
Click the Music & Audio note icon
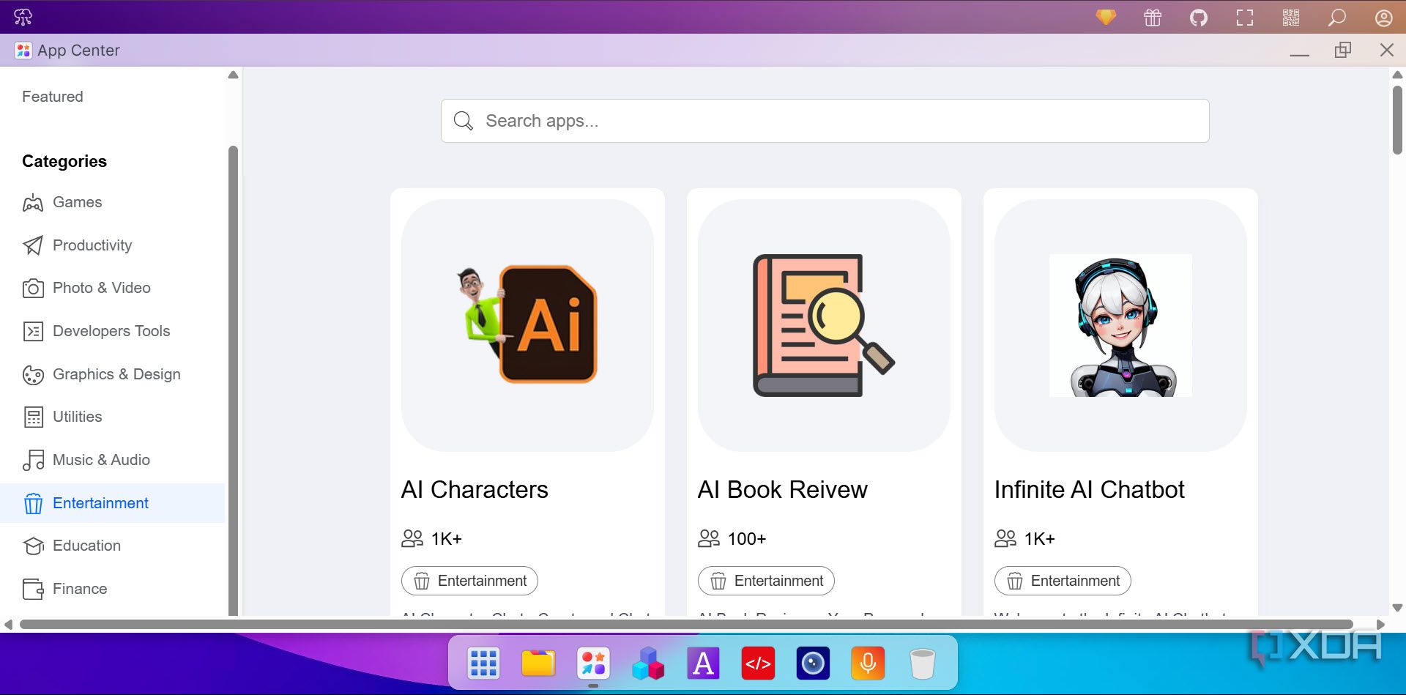33,460
